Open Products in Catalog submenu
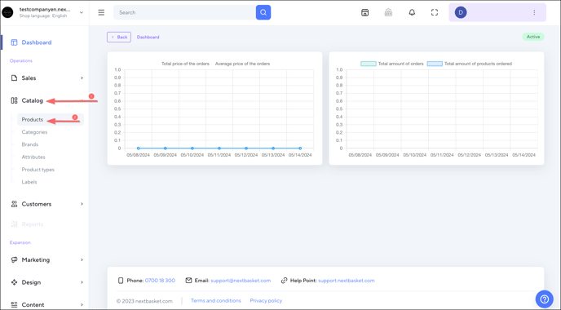 [x=51, y=120]
